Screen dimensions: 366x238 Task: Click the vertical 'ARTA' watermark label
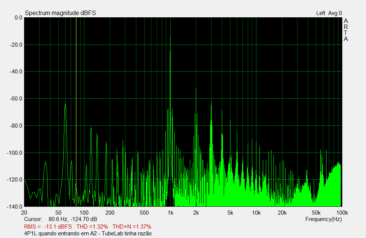coord(346,30)
